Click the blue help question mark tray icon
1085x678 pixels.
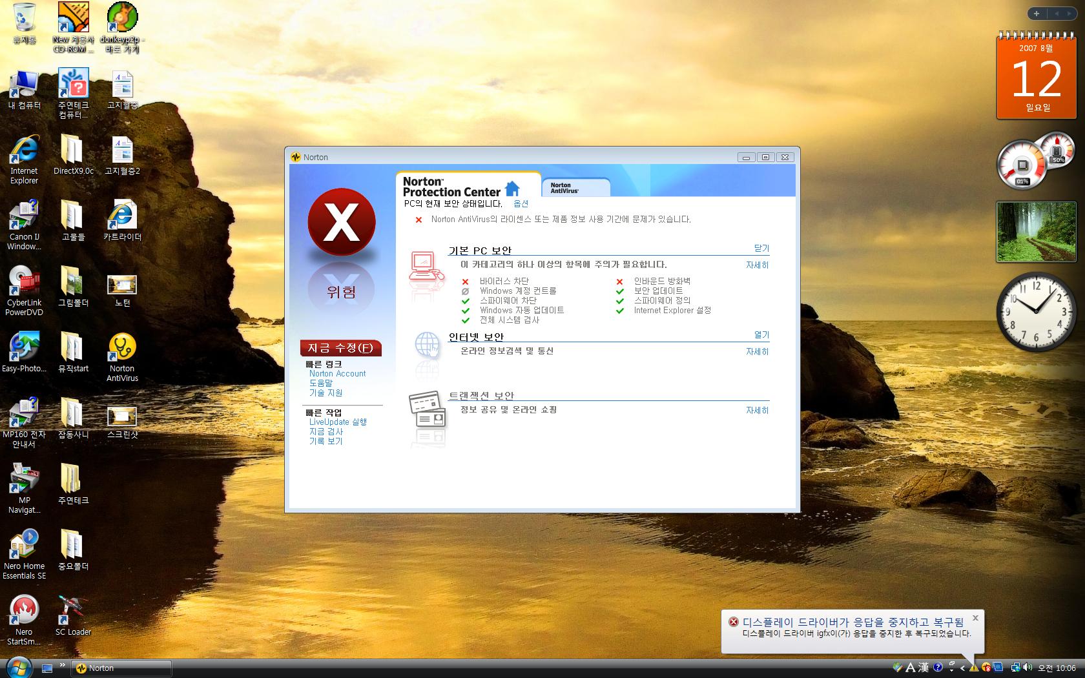click(x=938, y=667)
